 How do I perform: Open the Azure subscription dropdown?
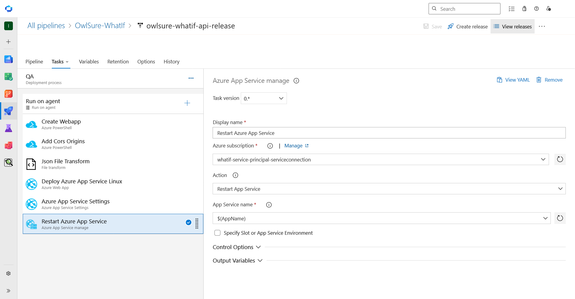381,159
